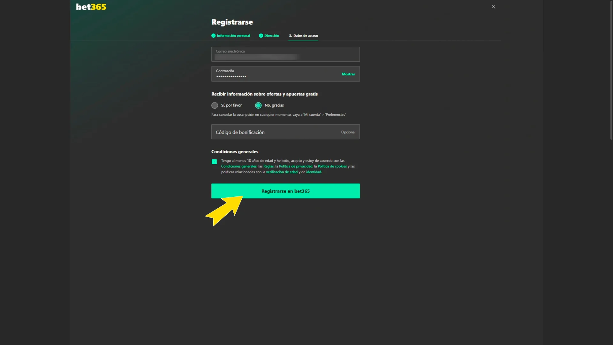Screen dimensions: 613x345
Task: Open the 'identidad' link
Action: pyautogui.click(x=314, y=172)
